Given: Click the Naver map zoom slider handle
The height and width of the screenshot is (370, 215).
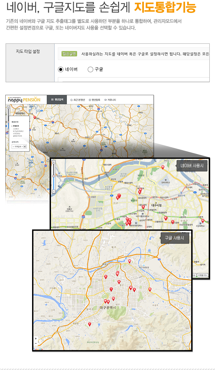Looking at the screenshot, I should [54, 176].
